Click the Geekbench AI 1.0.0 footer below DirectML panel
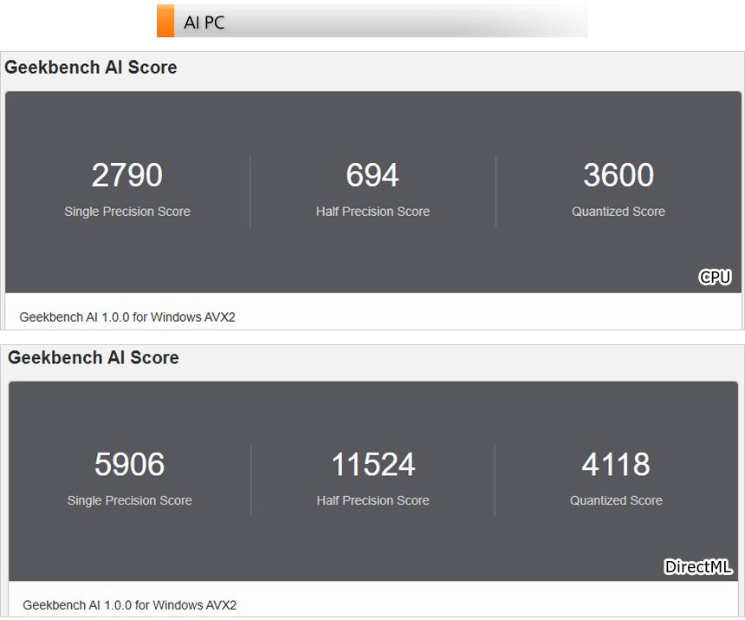 (130, 604)
